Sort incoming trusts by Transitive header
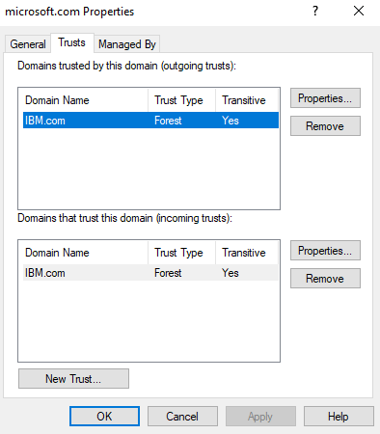 [246, 253]
